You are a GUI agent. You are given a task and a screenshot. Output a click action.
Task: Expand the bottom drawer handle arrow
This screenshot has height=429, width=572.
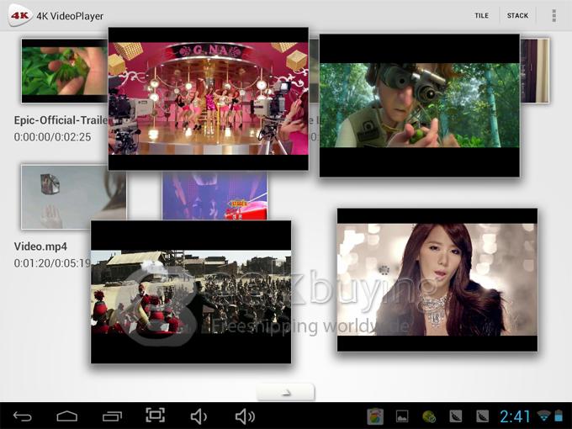pyautogui.click(x=286, y=392)
